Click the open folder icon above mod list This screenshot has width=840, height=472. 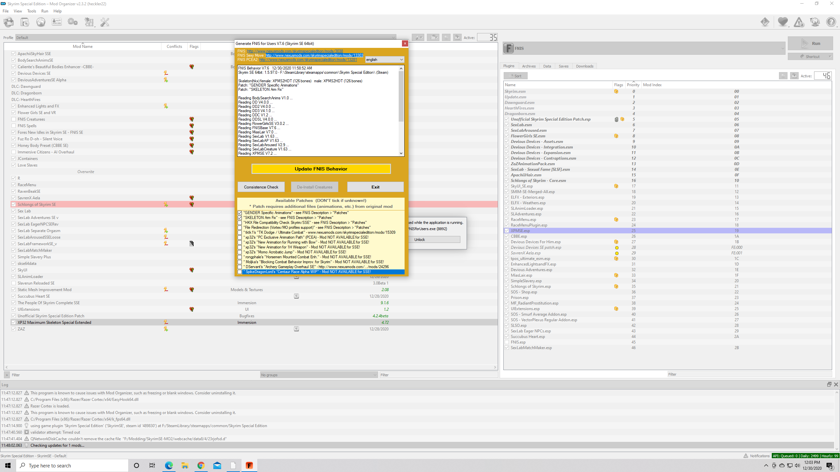pyautogui.click(x=433, y=38)
